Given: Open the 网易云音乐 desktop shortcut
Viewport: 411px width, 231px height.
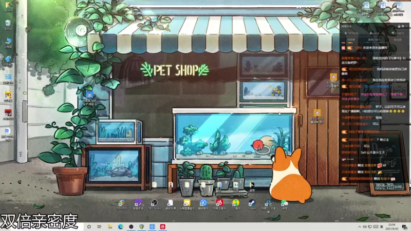Looking at the screenshot, I should 219,204.
